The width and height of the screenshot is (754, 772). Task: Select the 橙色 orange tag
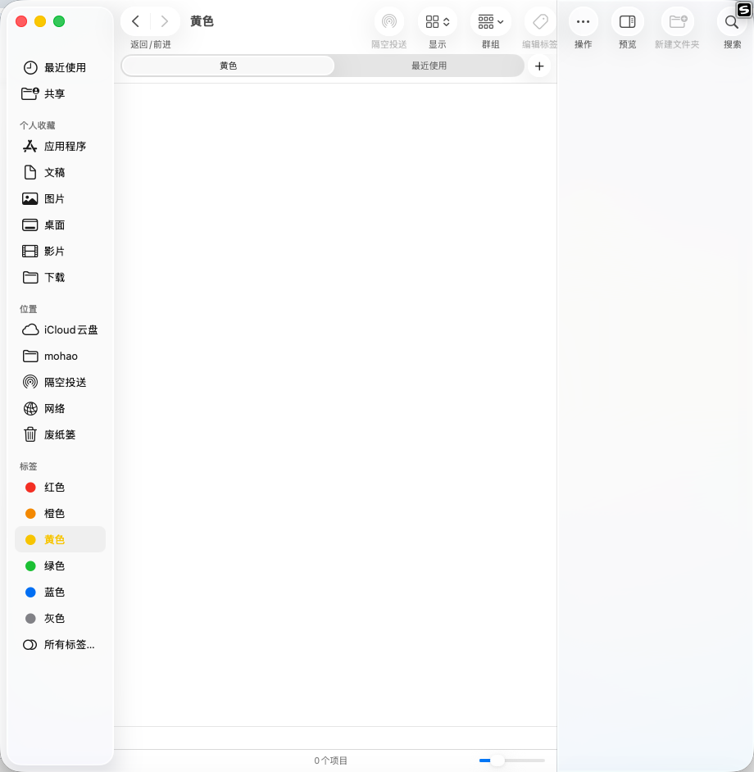tap(60, 514)
